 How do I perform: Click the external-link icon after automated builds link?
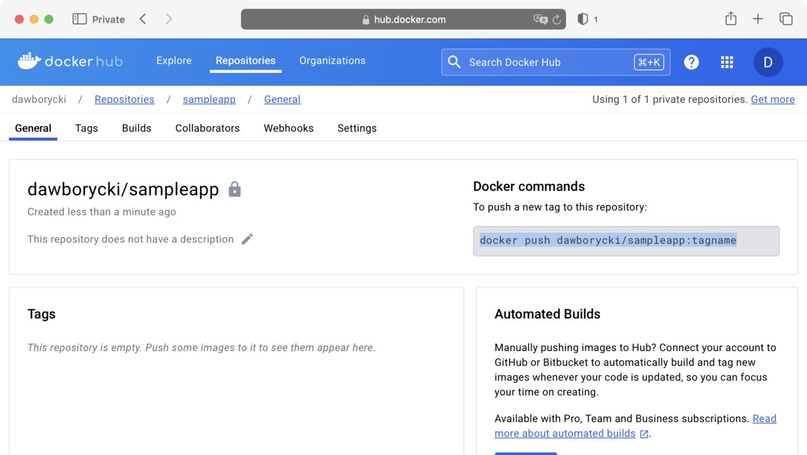coord(644,434)
